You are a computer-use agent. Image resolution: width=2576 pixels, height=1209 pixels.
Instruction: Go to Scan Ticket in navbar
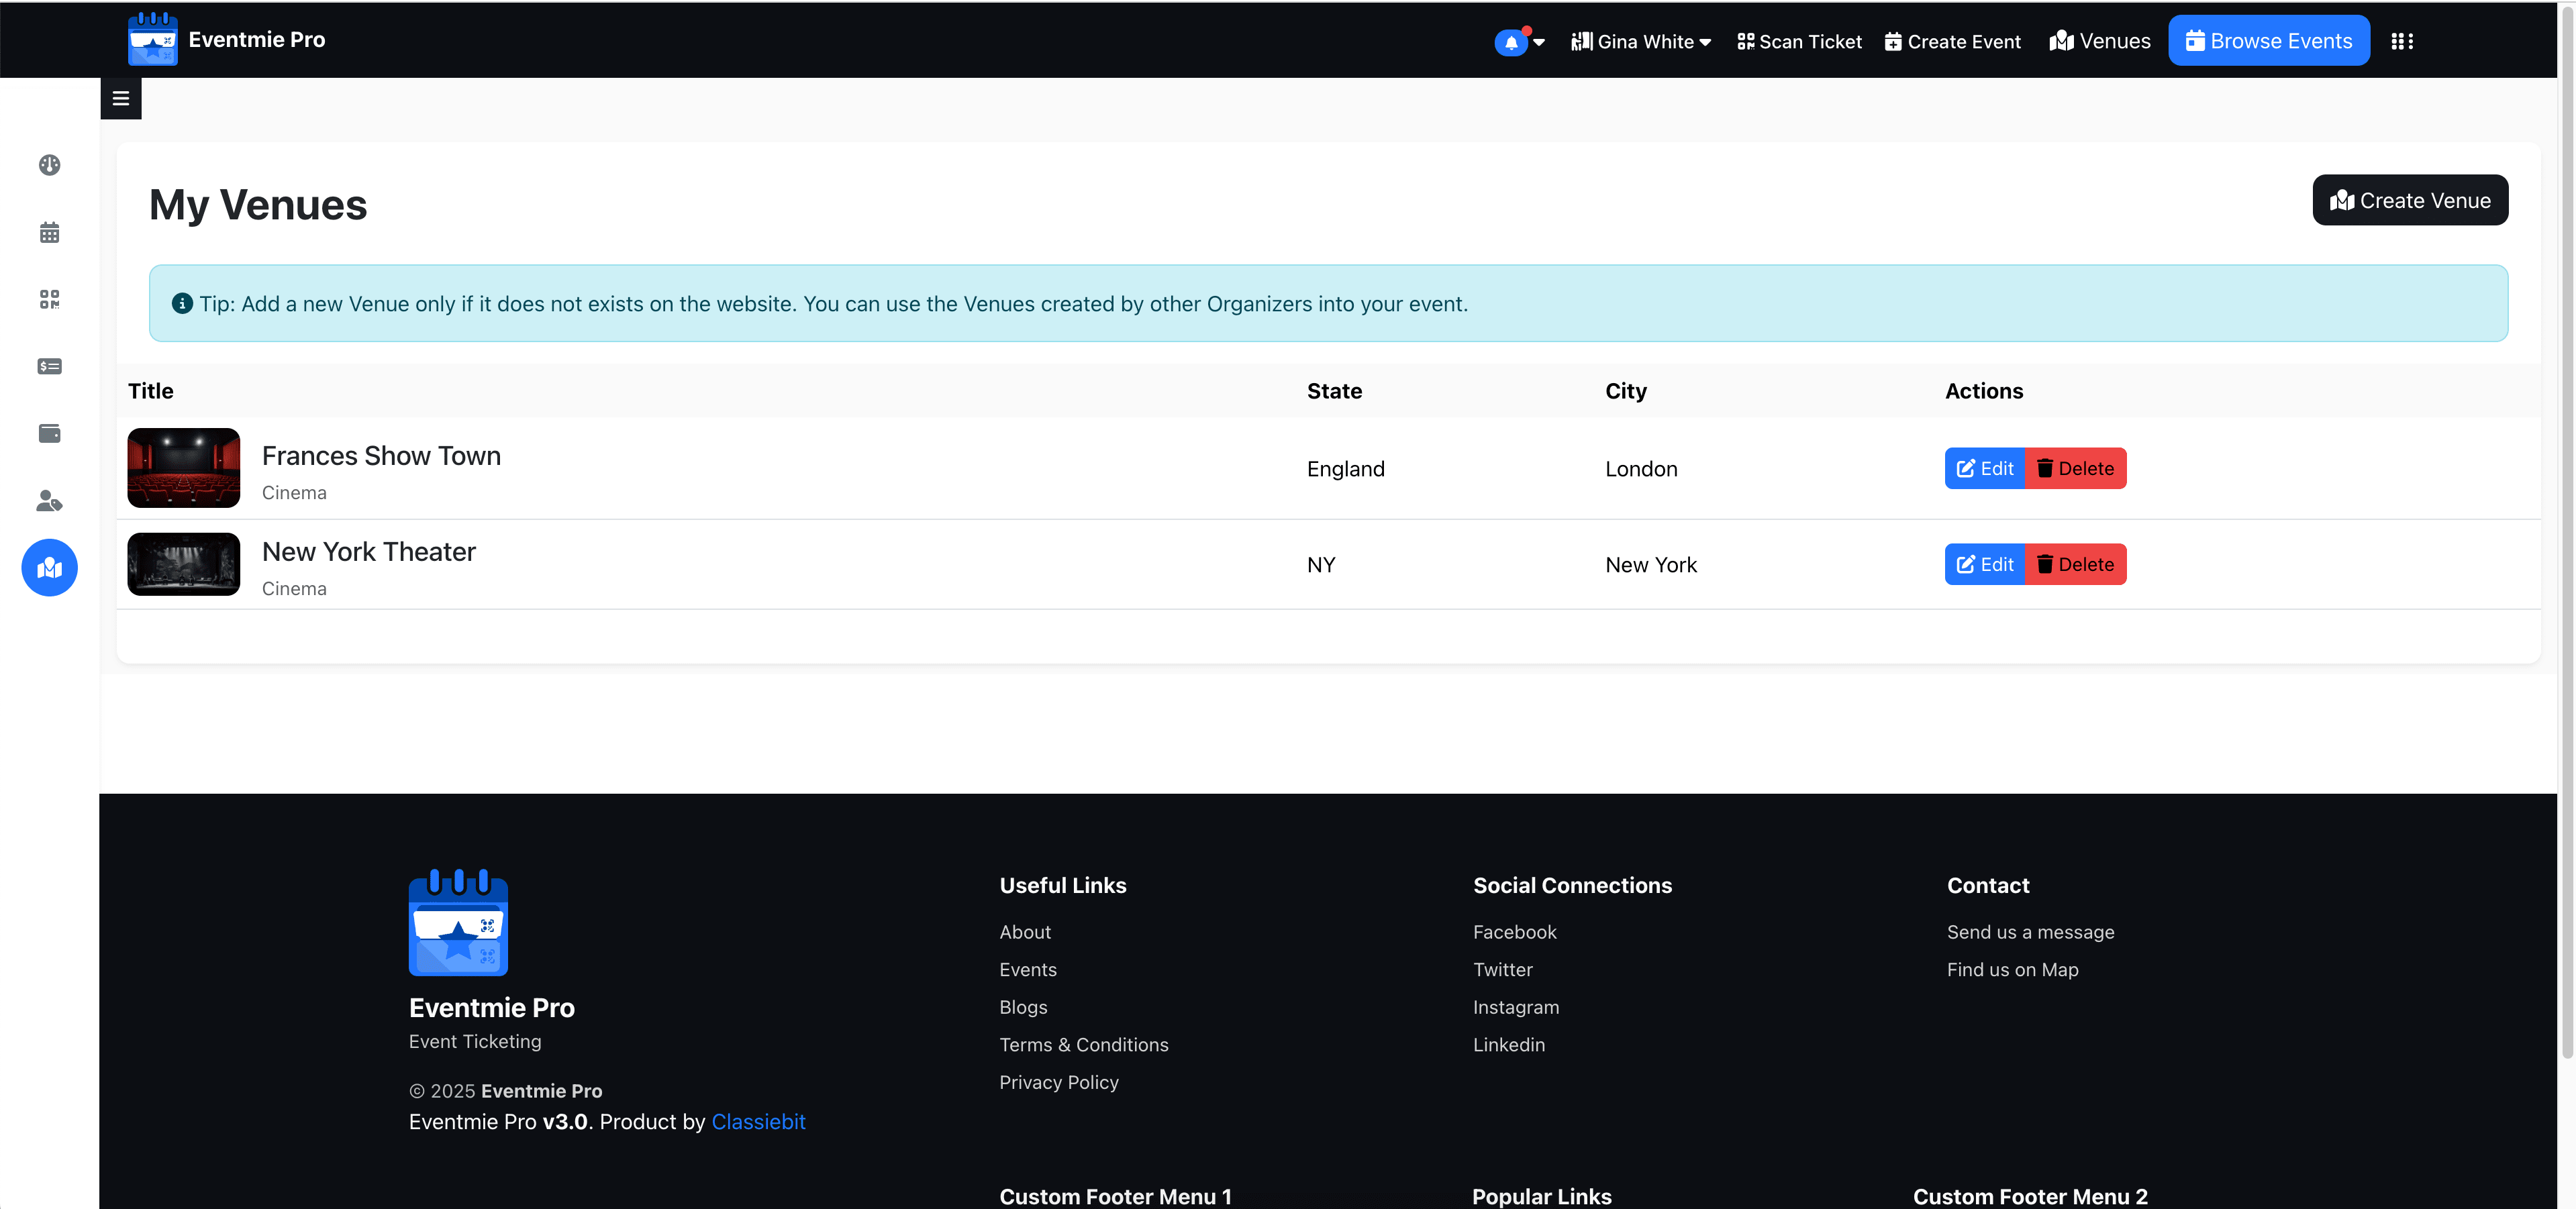click(x=1799, y=42)
